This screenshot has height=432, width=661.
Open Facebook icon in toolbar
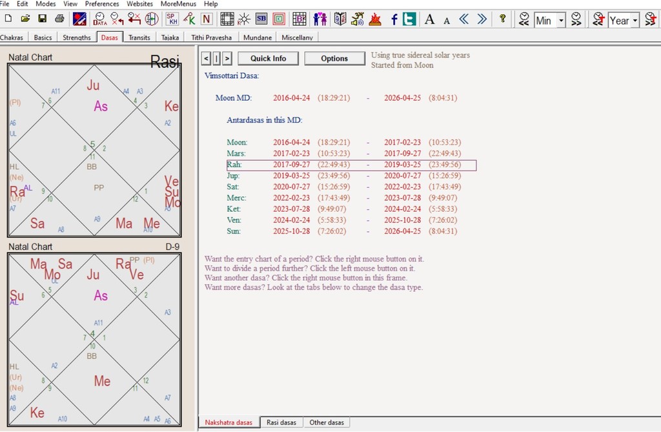(394, 19)
